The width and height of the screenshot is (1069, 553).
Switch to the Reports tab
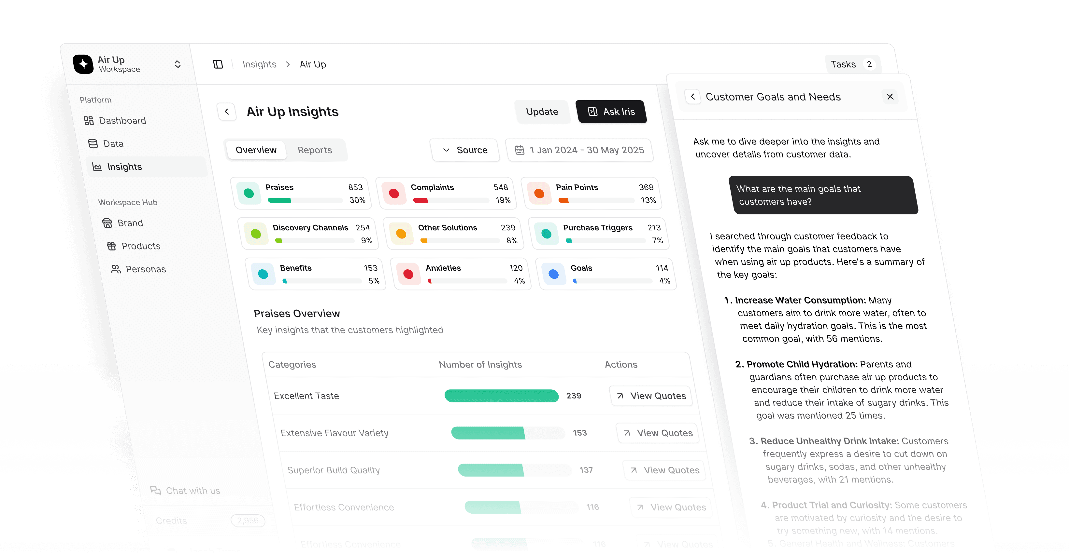point(315,150)
